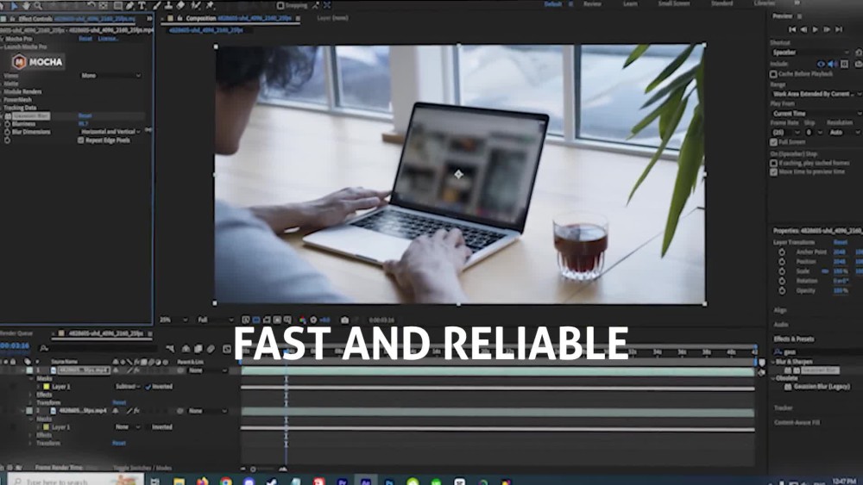Image resolution: width=863 pixels, height=485 pixels.
Task: Switch to the Learn workspace
Action: 630,3
